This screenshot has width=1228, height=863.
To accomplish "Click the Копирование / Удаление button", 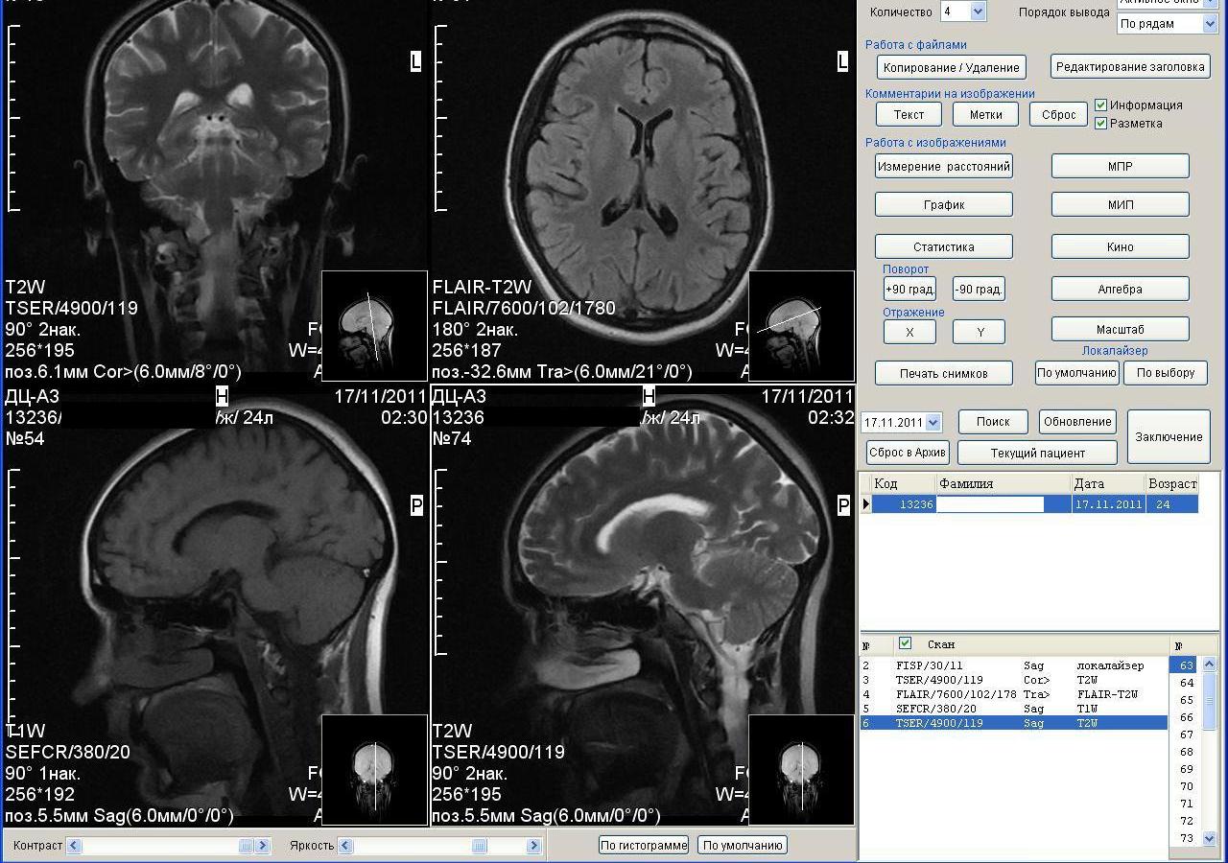I will (952, 67).
